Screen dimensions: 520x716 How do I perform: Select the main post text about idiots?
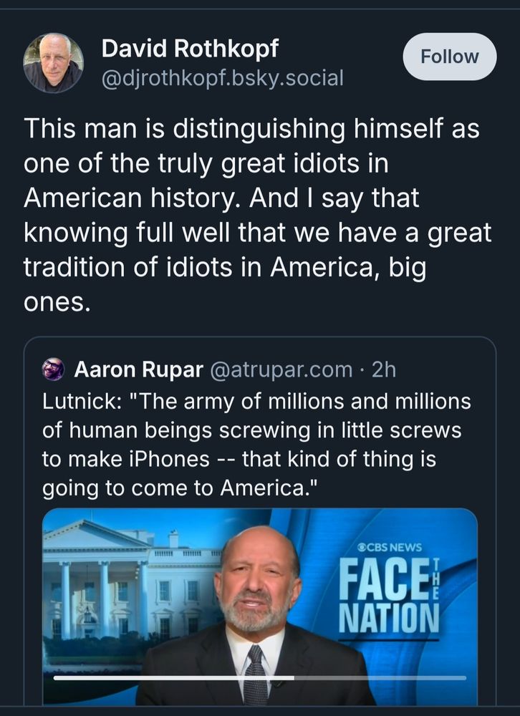258,216
